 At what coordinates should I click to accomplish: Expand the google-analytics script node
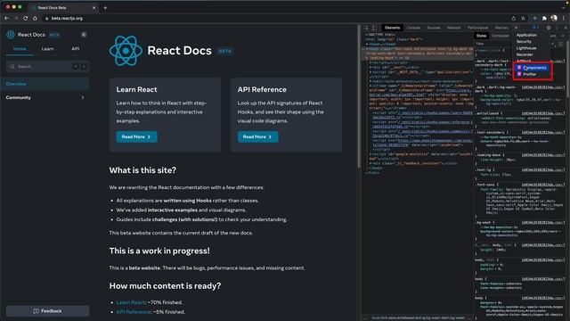click(370, 154)
